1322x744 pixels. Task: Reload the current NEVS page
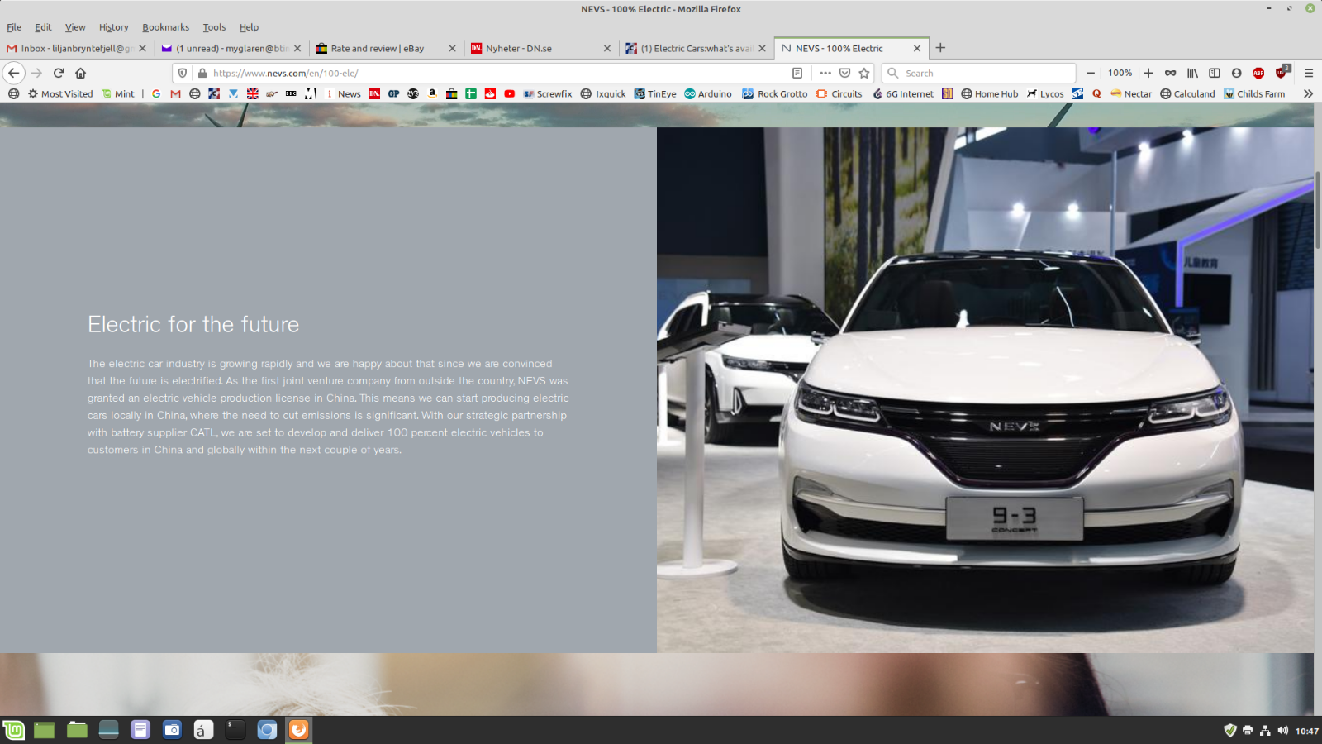click(59, 73)
